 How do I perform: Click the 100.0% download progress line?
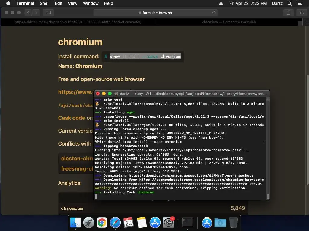click(179, 184)
